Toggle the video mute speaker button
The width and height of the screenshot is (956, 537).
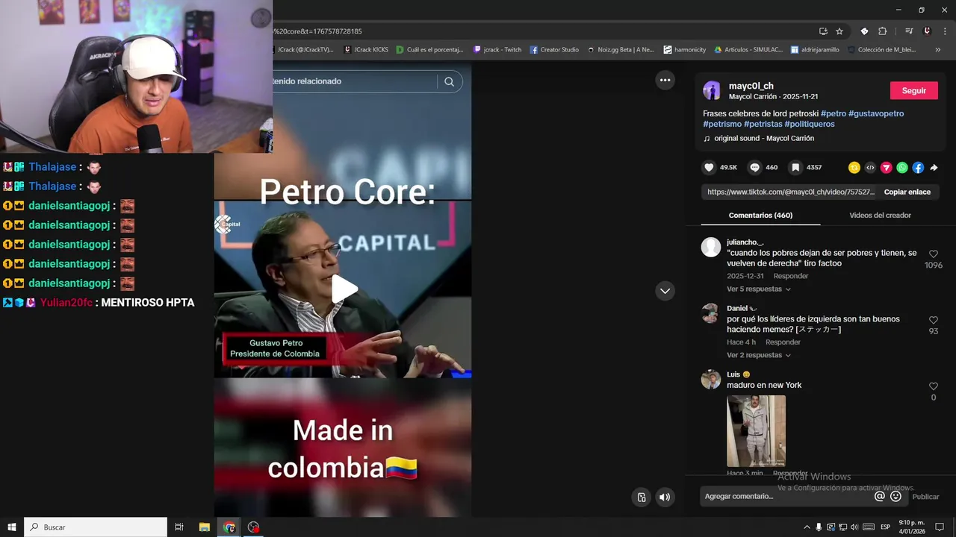(x=665, y=497)
